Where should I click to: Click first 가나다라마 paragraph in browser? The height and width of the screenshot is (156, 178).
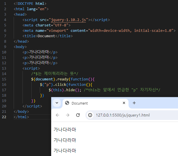tap(65, 130)
